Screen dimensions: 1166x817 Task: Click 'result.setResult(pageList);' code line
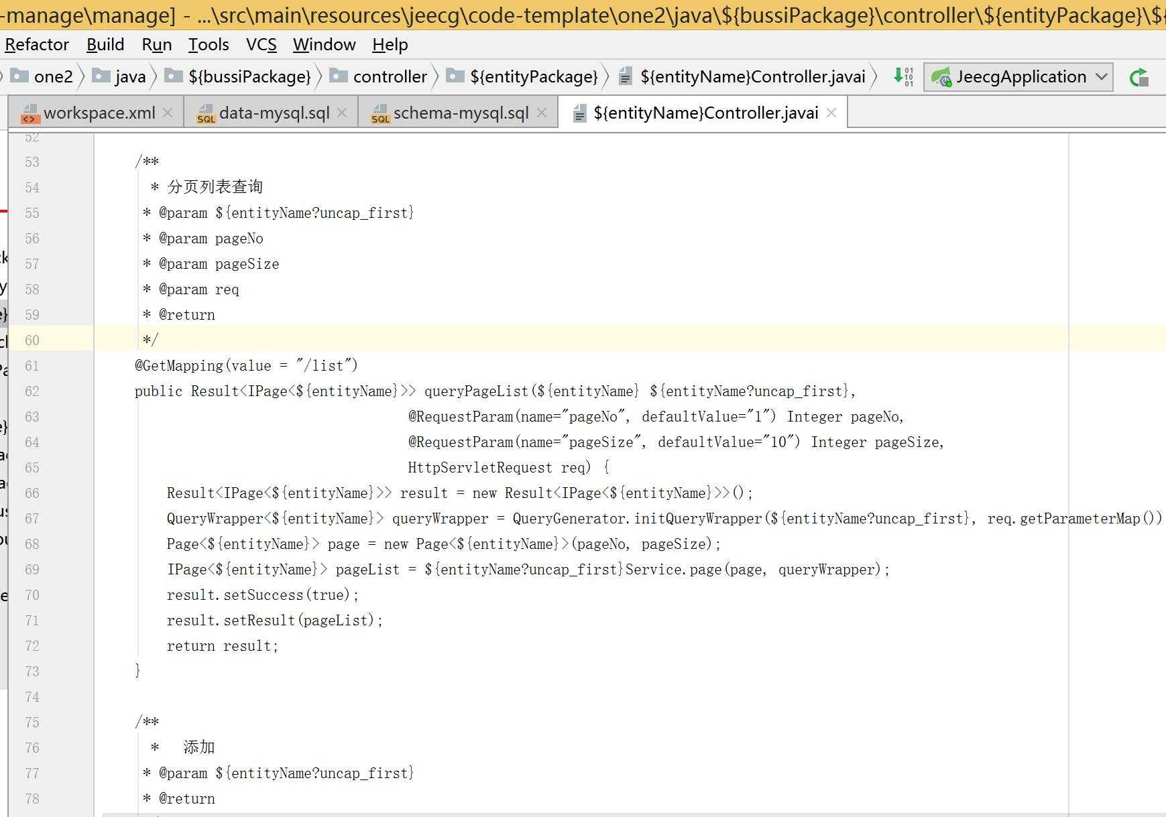[275, 621]
